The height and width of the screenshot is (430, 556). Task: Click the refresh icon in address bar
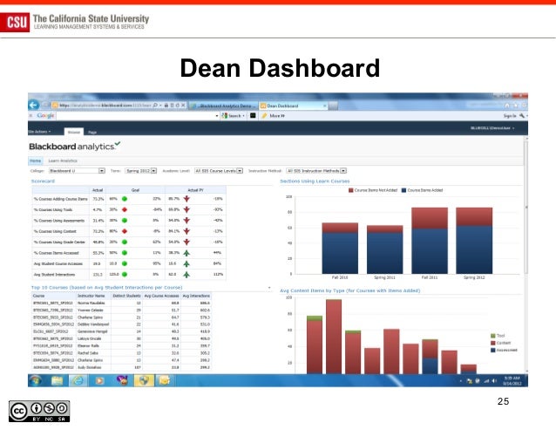177,106
